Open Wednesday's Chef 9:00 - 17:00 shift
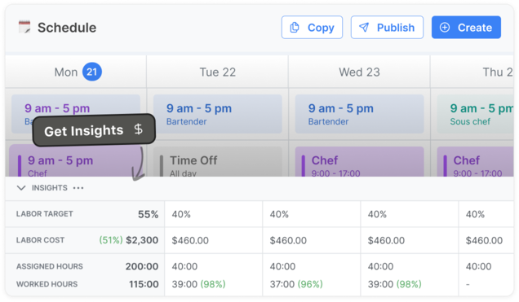Image resolution: width=519 pixels, height=302 pixels. (x=359, y=162)
